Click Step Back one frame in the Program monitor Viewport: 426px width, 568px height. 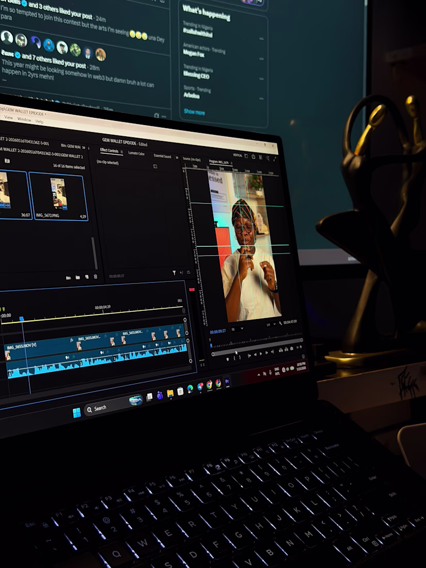pos(256,354)
